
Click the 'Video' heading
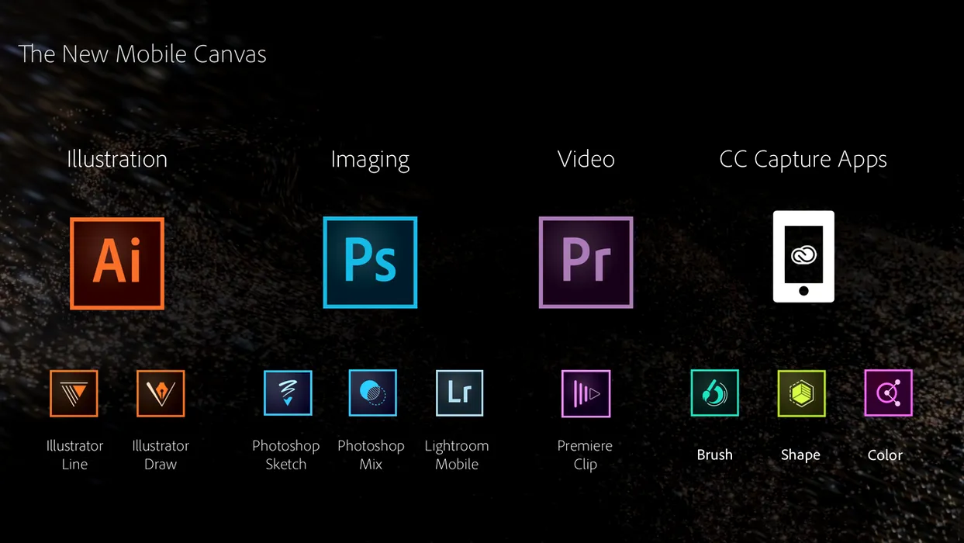(586, 159)
